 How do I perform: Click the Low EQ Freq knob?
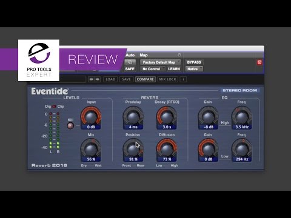(x=242, y=149)
